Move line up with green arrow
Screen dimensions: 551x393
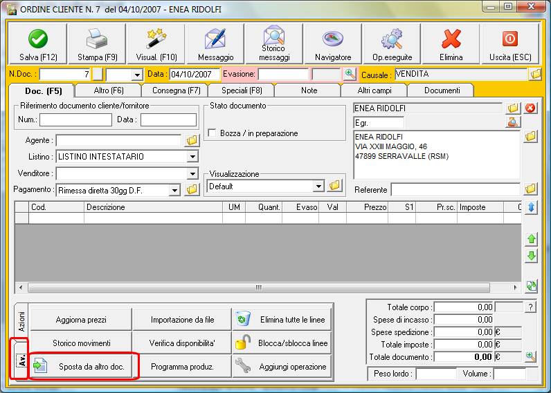531,239
